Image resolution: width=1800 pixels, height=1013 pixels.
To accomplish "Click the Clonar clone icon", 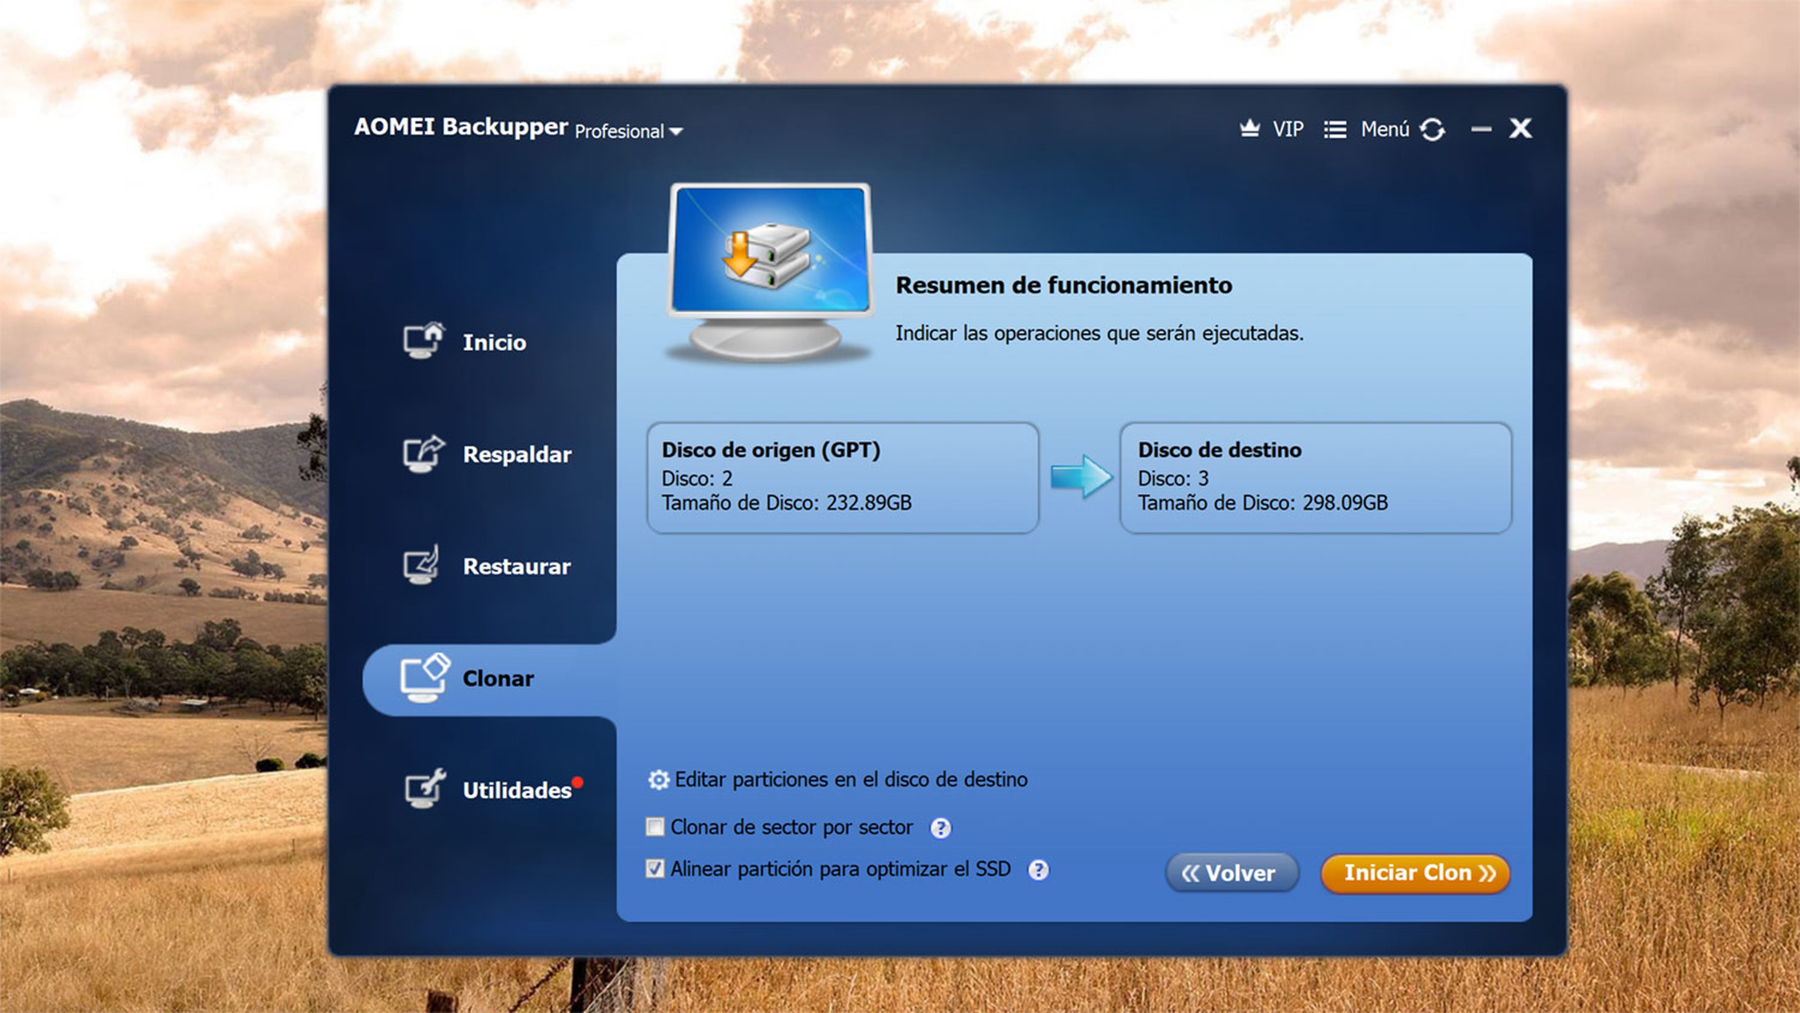I will click(x=425, y=678).
